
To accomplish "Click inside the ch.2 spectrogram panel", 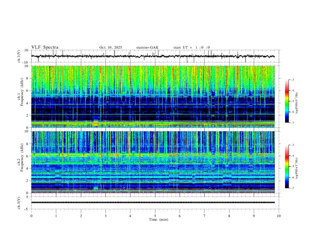I will click(153, 162).
